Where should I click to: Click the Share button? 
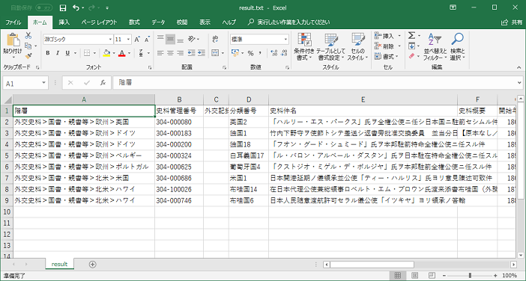point(512,22)
